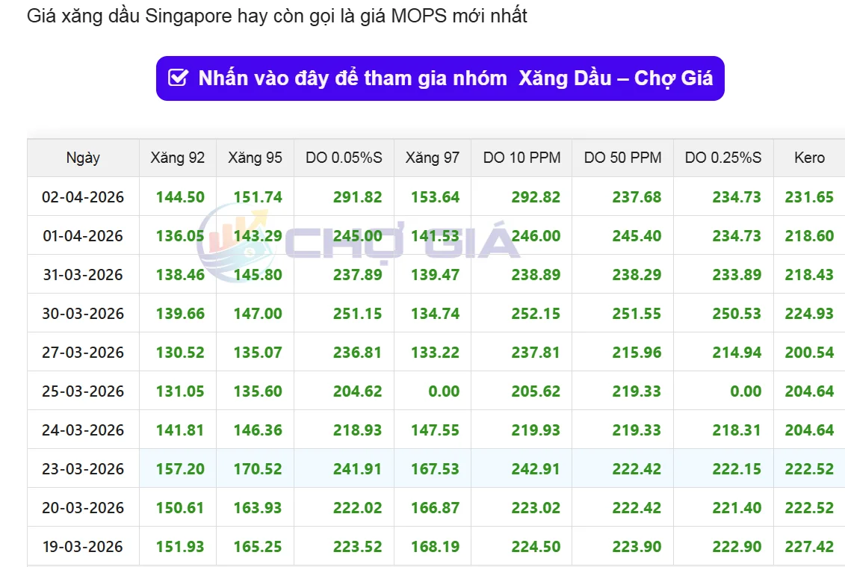Select the DO 0.25%S column header
The width and height of the screenshot is (845, 567).
(x=723, y=158)
